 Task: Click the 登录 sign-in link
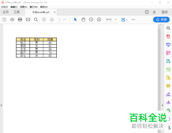(164, 12)
